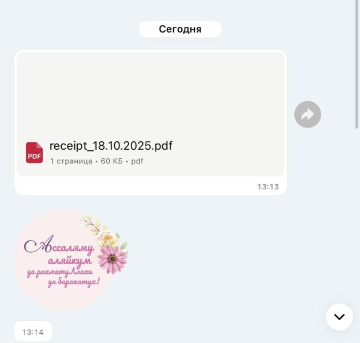Click the 'уа баракятух!' sticker text
Image resolution: width=360 pixels, height=343 pixels.
[74, 282]
